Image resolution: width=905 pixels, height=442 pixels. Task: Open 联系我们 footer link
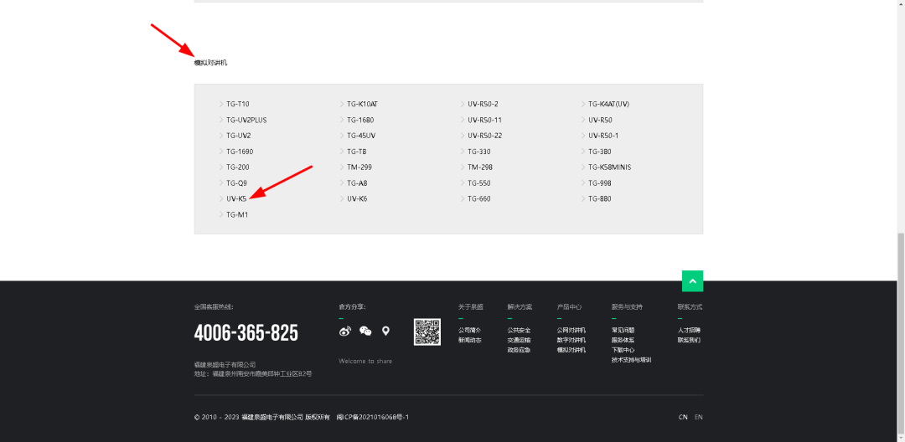click(x=689, y=340)
